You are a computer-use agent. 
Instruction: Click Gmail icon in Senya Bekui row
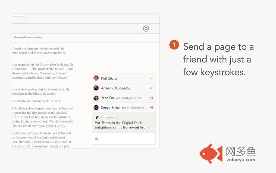(x=151, y=108)
